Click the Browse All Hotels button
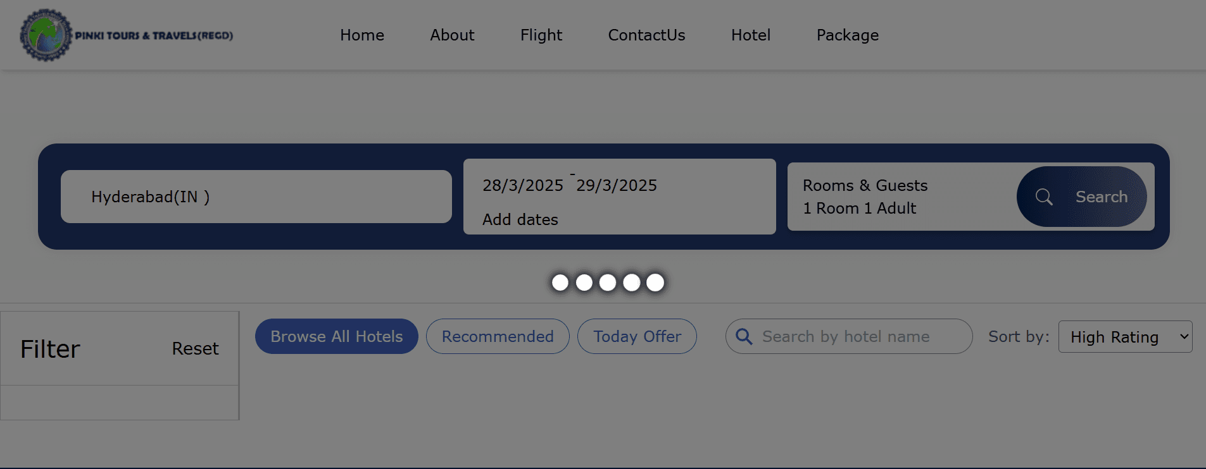Viewport: 1206px width, 469px height. [337, 336]
